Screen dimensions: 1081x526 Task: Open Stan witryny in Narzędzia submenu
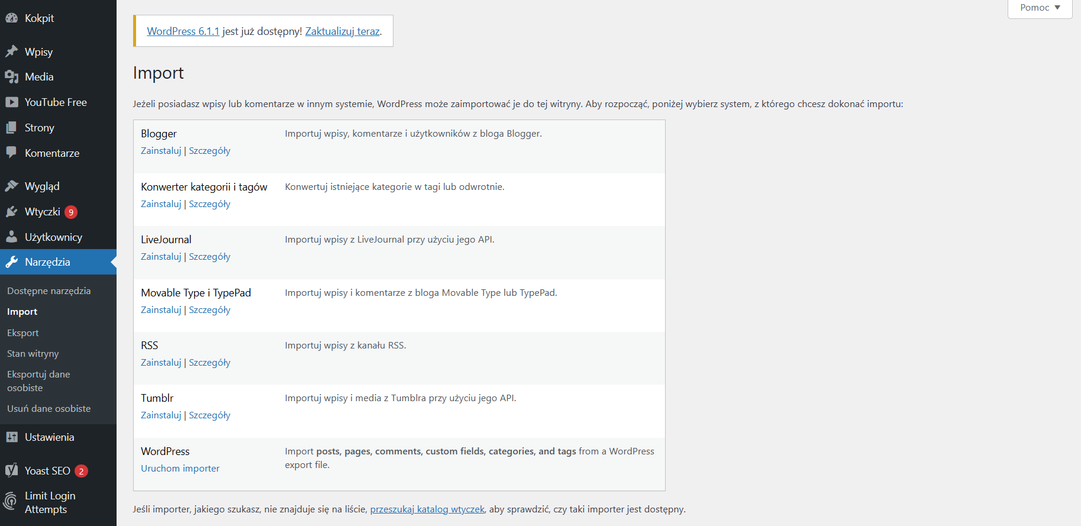pos(33,354)
